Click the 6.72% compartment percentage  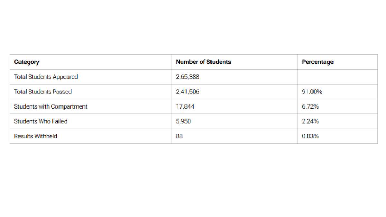(x=310, y=106)
